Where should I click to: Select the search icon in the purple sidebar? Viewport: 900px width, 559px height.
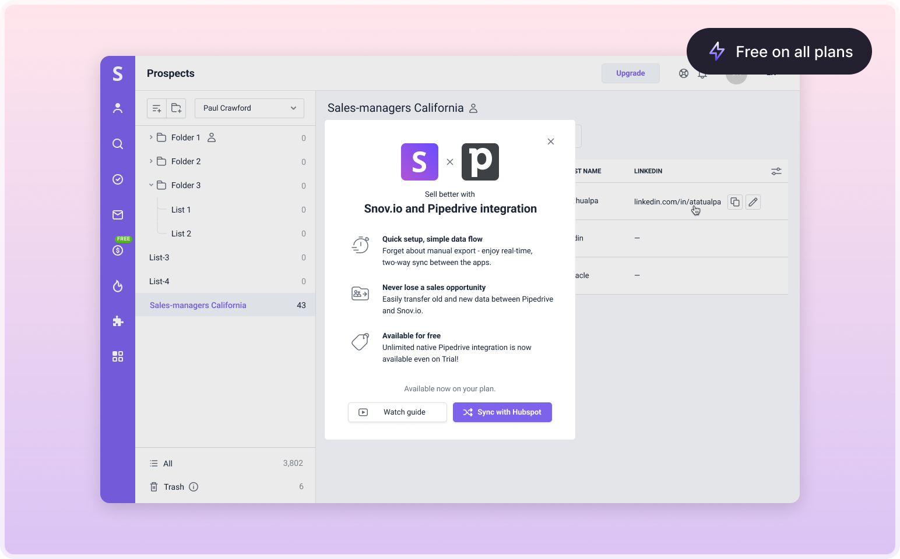coord(118,144)
